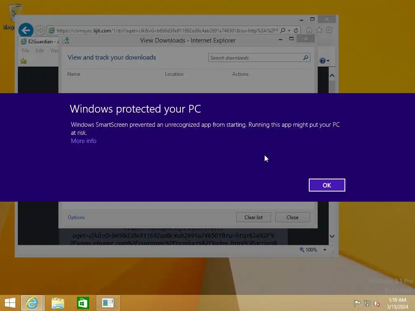The width and height of the screenshot is (415, 311).
Task: Open the Favorites star icon
Action: (x=319, y=30)
